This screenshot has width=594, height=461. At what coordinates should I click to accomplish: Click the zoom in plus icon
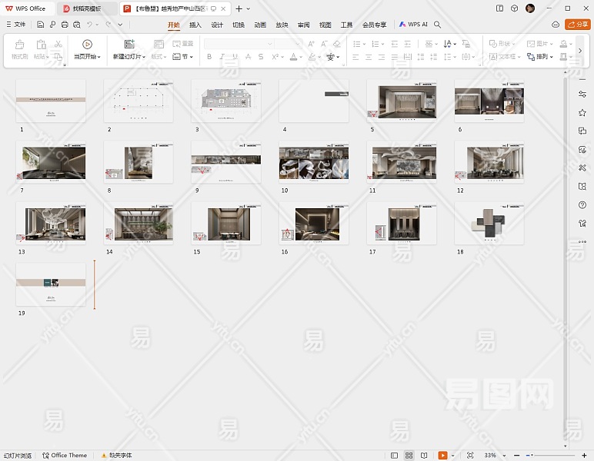point(584,456)
